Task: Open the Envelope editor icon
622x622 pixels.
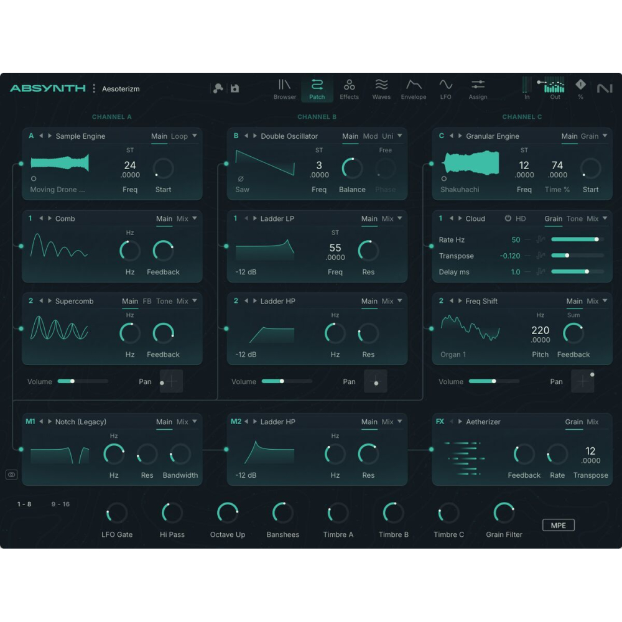Action: 413,87
